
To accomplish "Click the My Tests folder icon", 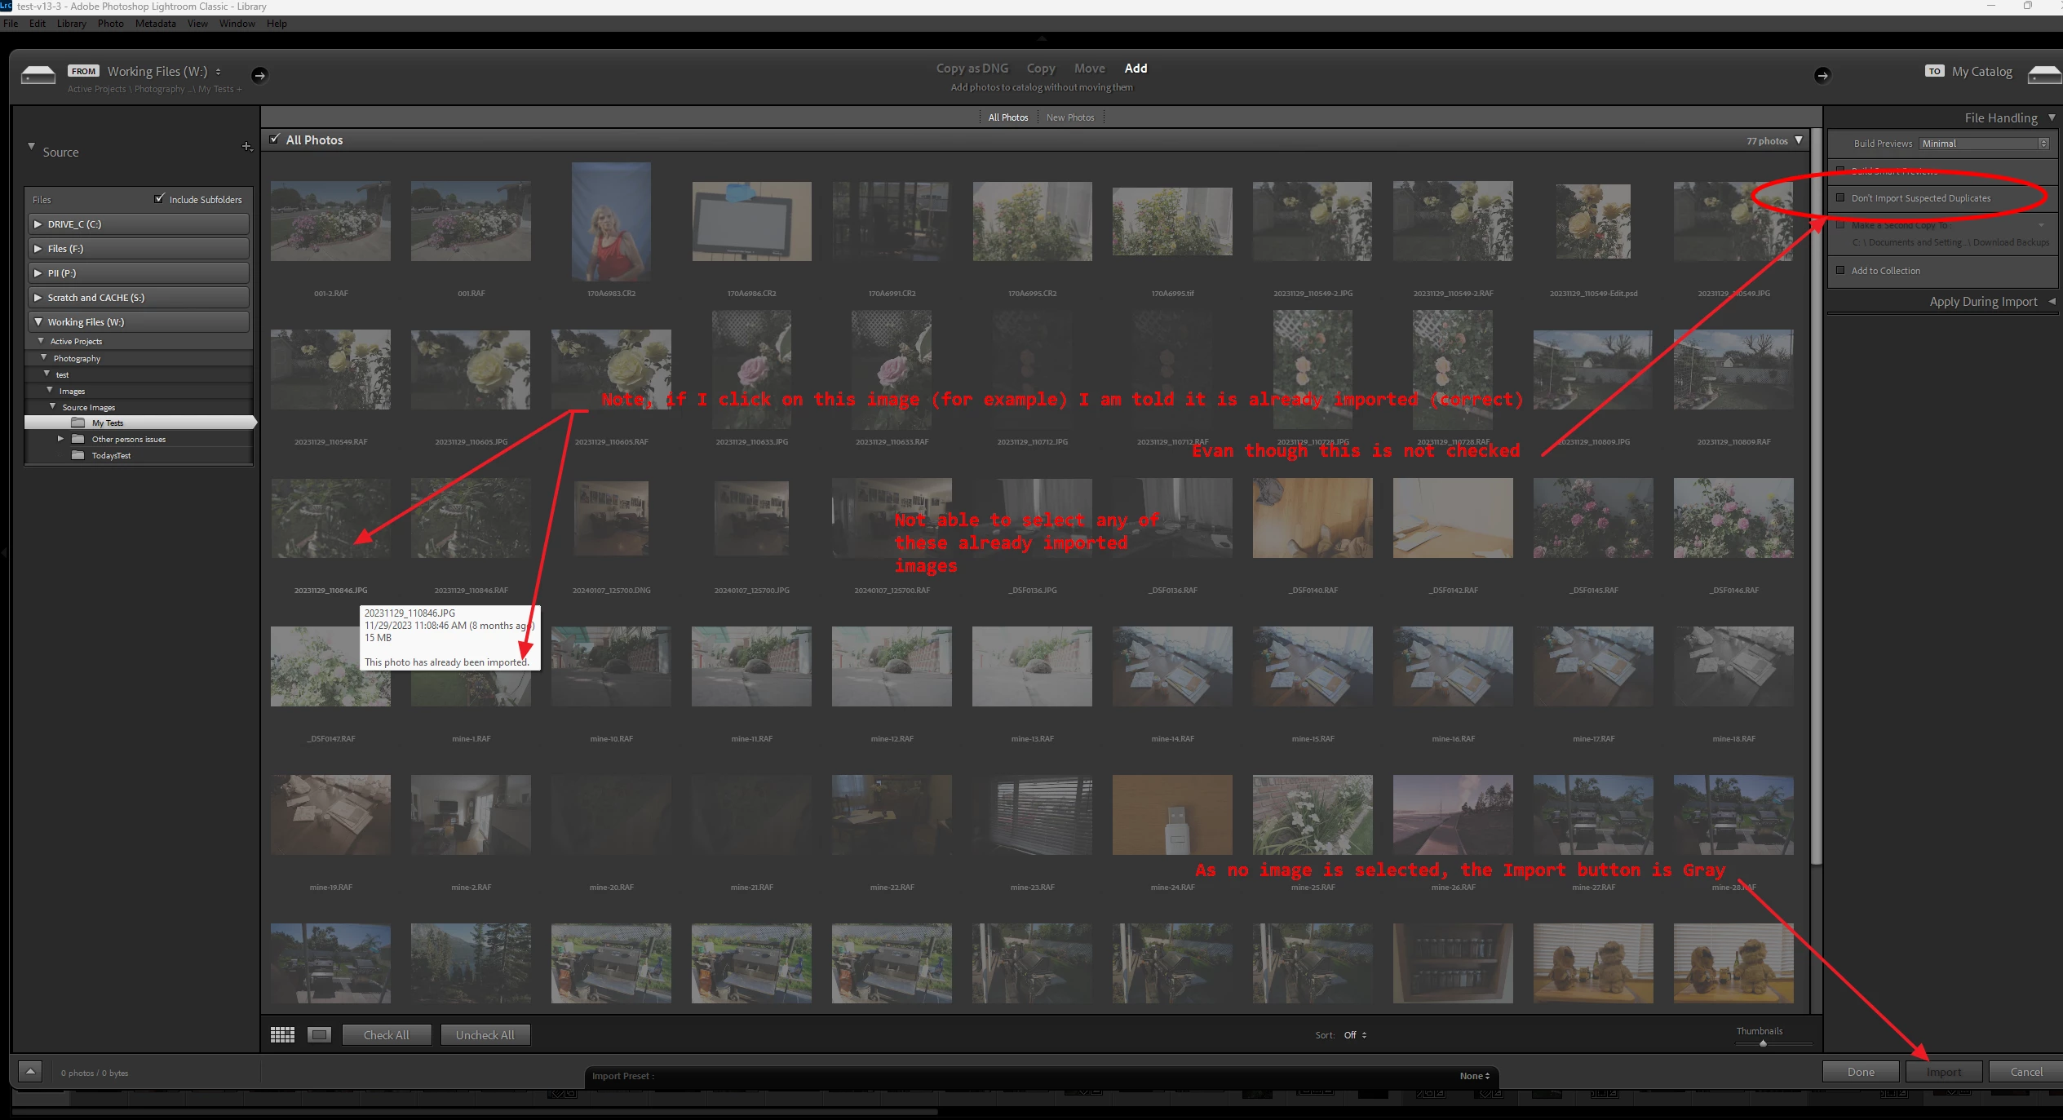I will point(78,423).
